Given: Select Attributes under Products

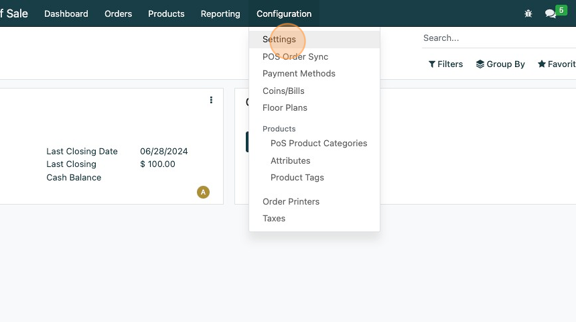Looking at the screenshot, I should (290, 161).
